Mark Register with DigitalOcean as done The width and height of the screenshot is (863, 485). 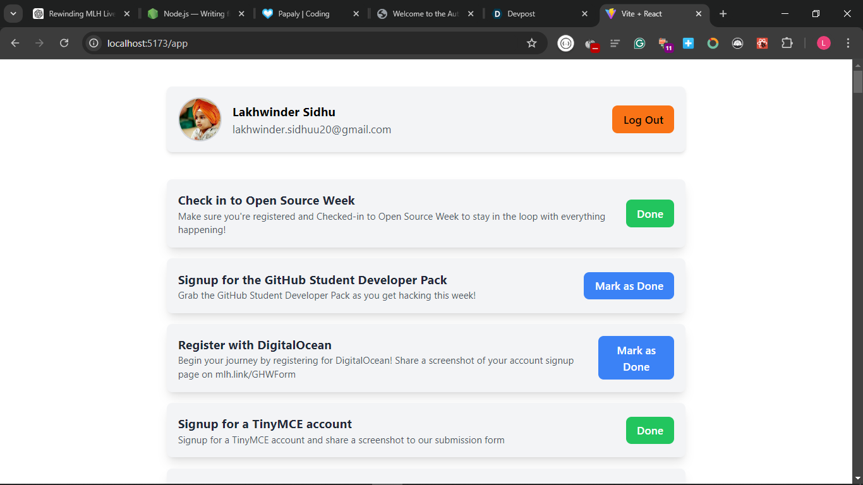click(x=636, y=358)
